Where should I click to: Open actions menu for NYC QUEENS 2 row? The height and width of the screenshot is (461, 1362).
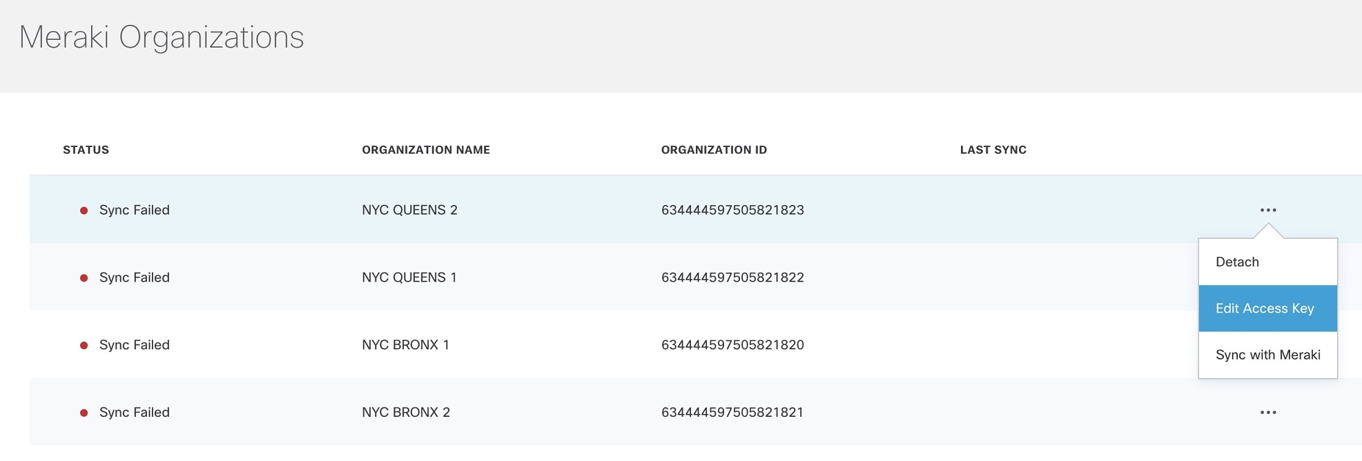click(1268, 210)
